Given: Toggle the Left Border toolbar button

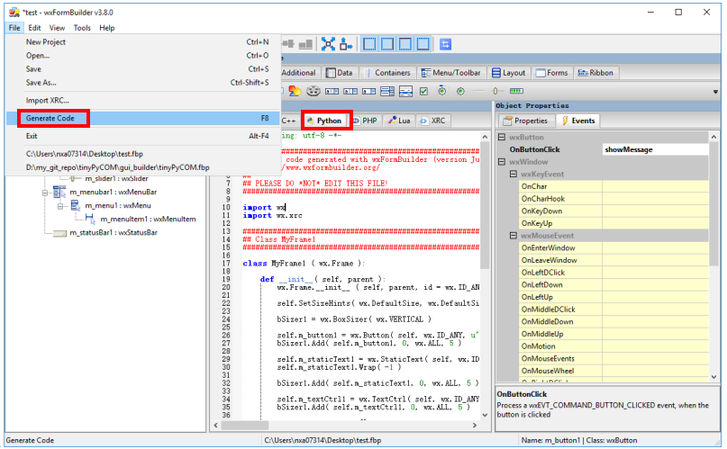Looking at the screenshot, I should [369, 44].
